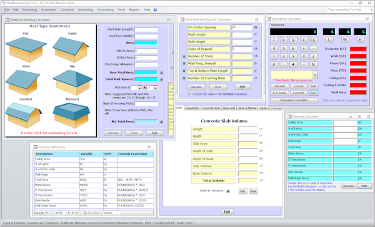Click insert icon beside Number of Studs
The image size is (375, 227).
coord(184,57)
